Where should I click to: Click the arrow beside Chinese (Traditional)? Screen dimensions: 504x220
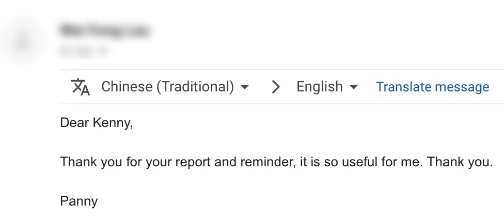pos(245,87)
